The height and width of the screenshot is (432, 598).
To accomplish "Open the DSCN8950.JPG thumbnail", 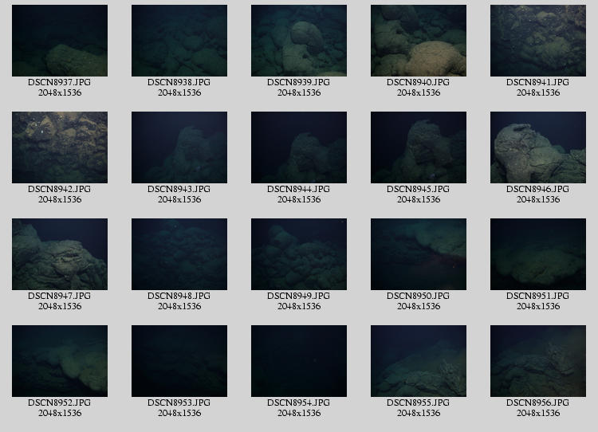I will pyautogui.click(x=419, y=254).
